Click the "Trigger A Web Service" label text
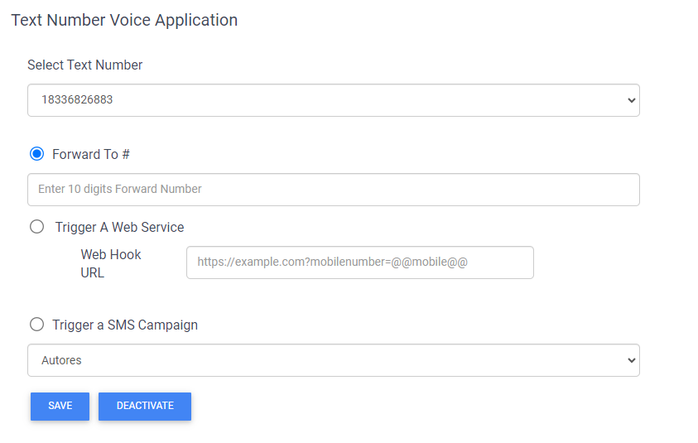Screen dimensions: 698x443 point(119,227)
